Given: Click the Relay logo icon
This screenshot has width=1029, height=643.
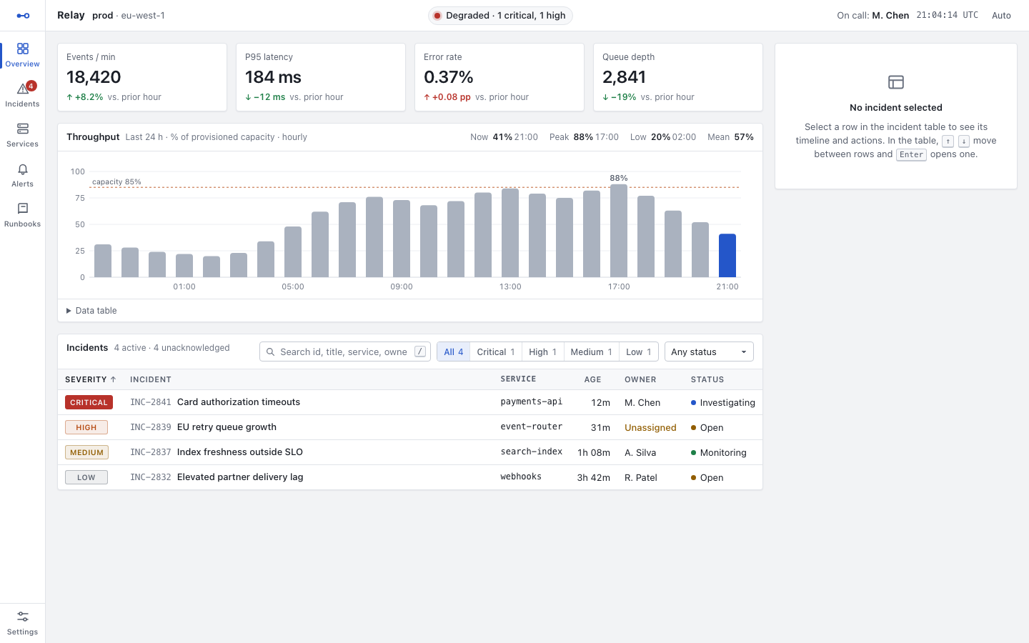Looking at the screenshot, I should pyautogui.click(x=23, y=16).
